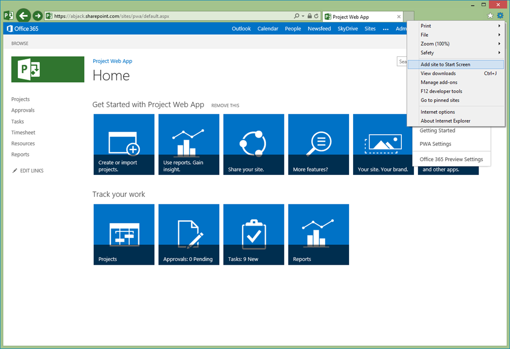Open Tasks in left navigation

(17, 122)
